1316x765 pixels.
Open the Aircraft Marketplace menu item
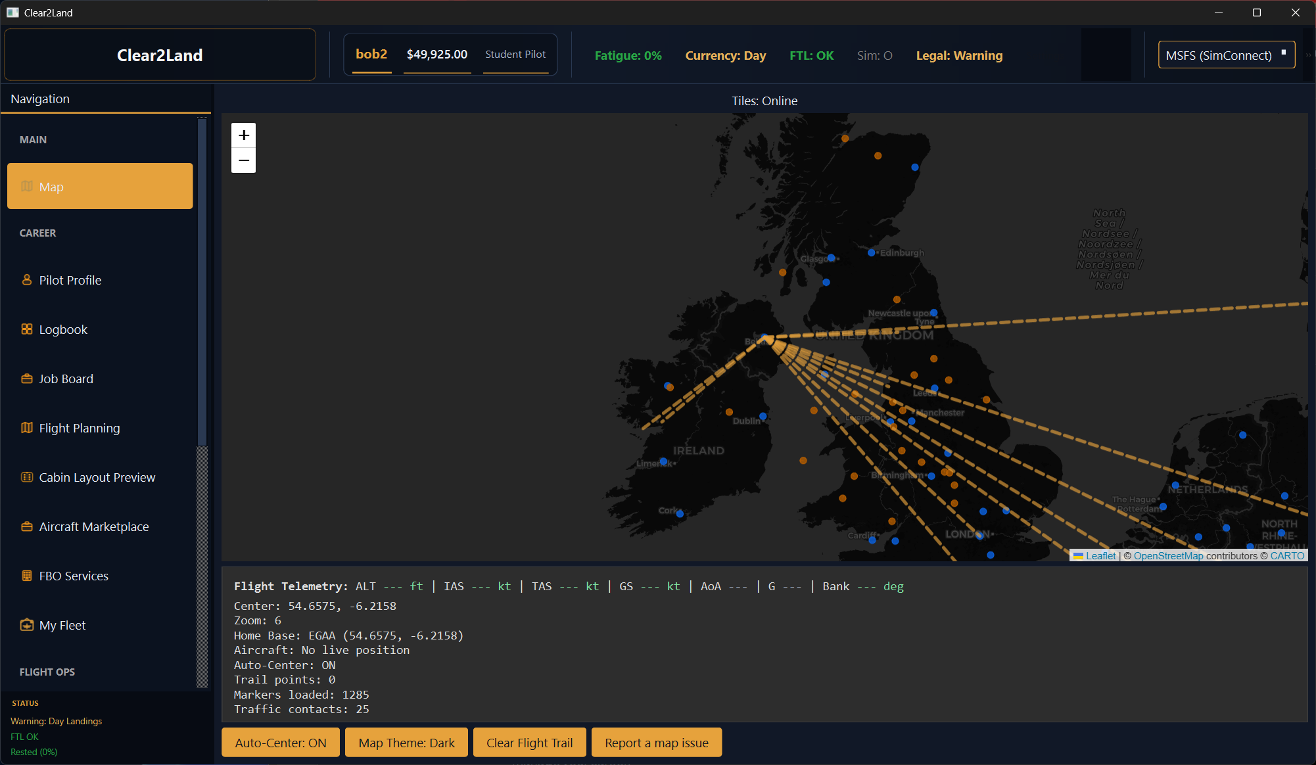point(94,526)
